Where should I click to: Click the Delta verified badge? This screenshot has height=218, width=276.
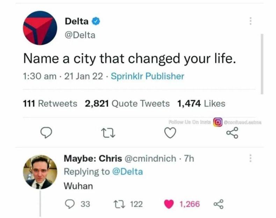click(96, 21)
